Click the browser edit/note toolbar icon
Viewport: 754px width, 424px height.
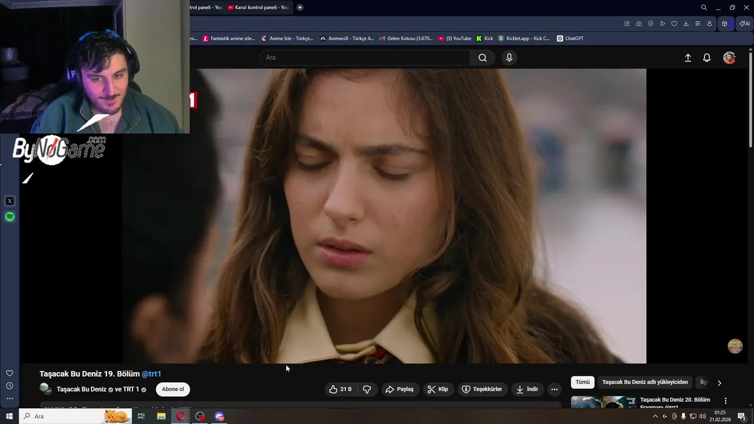[x=627, y=24]
